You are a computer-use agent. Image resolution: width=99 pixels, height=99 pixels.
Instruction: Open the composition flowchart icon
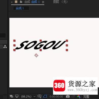[5, 46]
